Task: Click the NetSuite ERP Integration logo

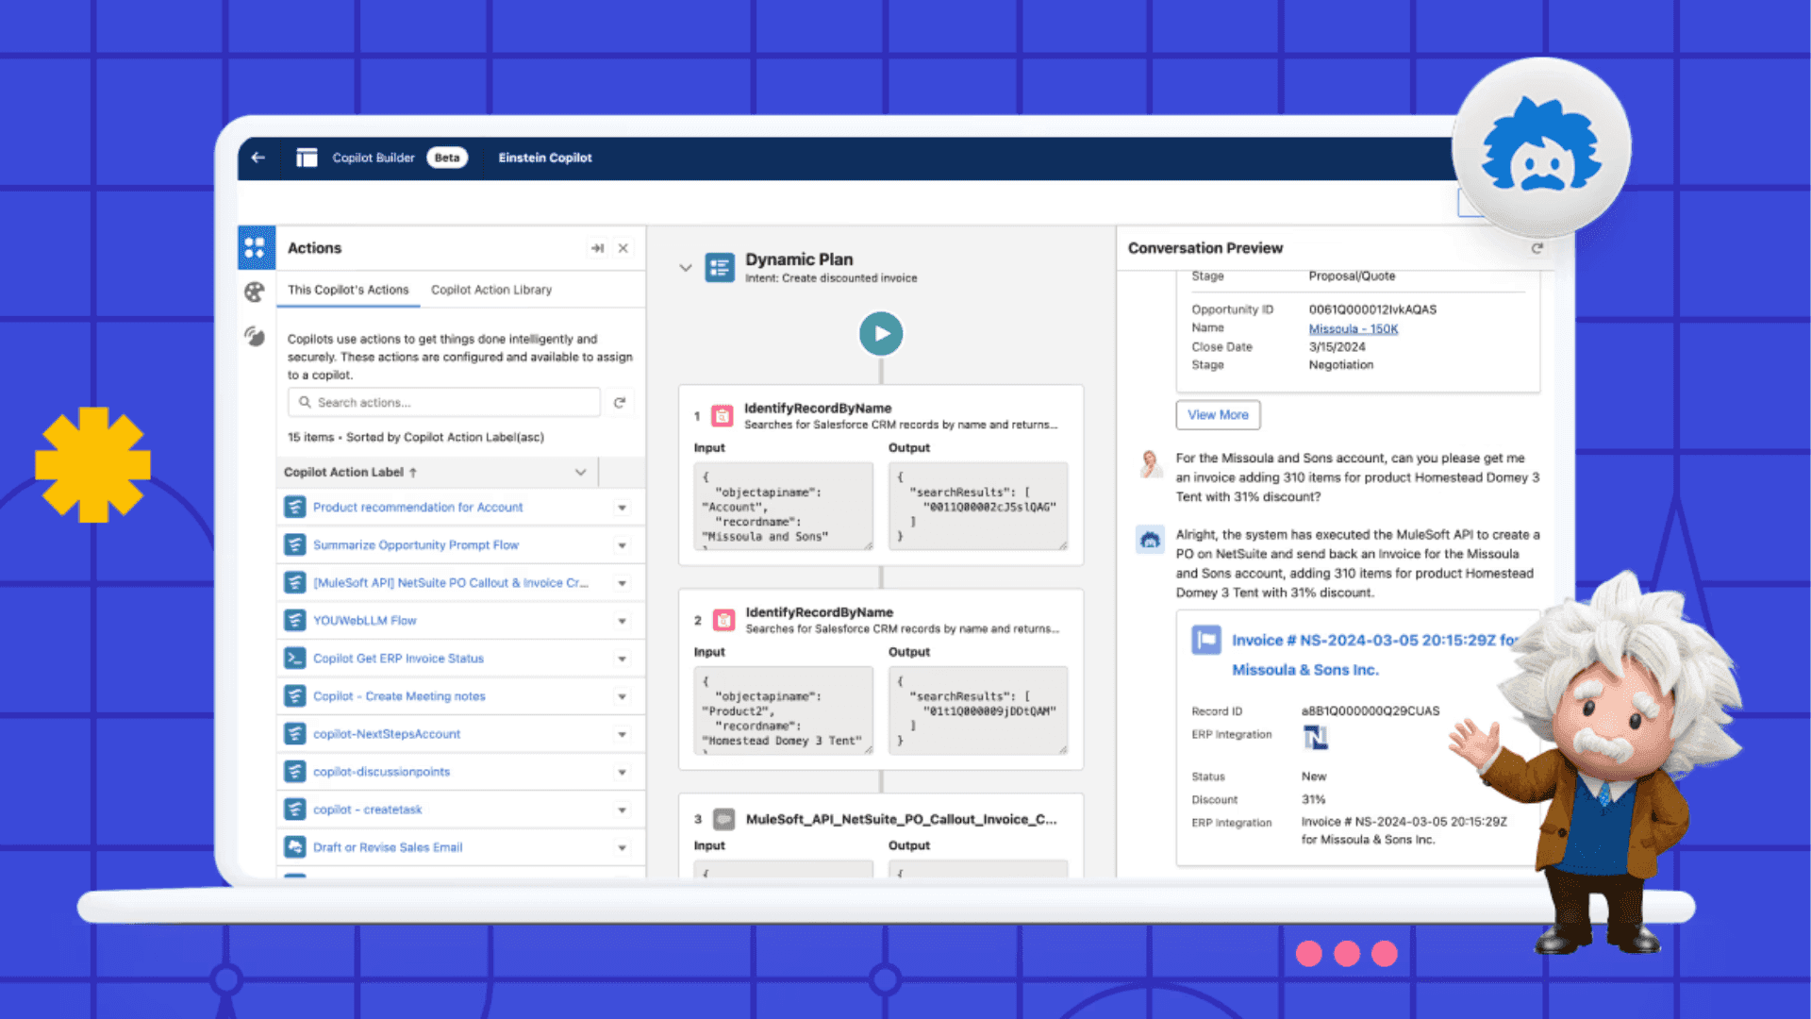Action: pos(1315,737)
